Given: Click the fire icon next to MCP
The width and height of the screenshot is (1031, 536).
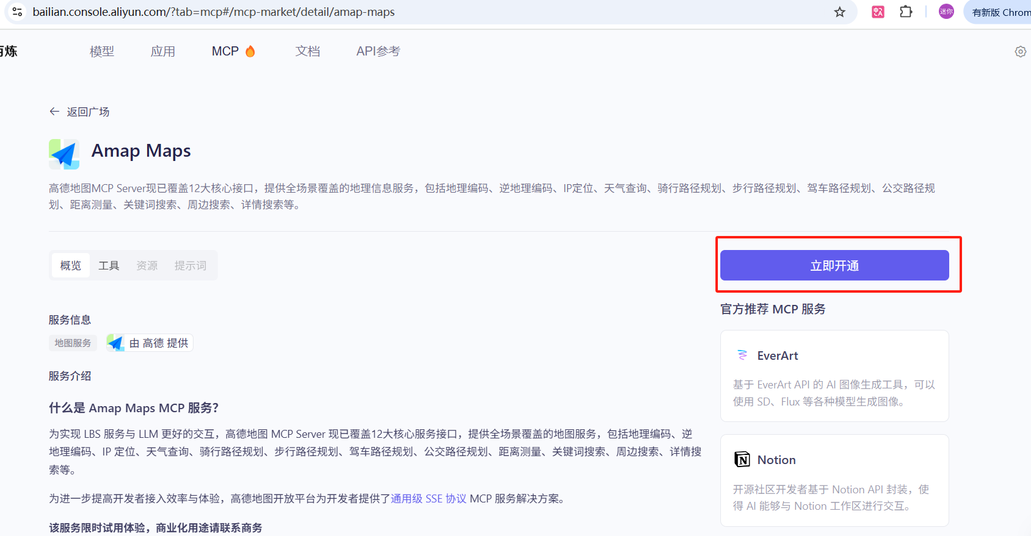Looking at the screenshot, I should 250,51.
